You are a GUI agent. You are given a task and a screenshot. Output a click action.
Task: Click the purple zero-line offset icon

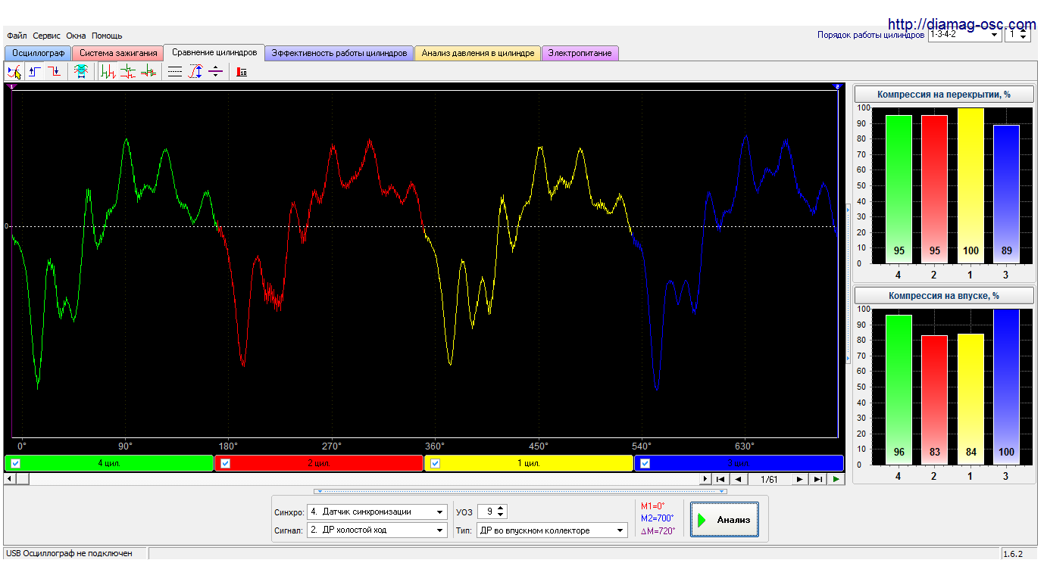[x=215, y=72]
